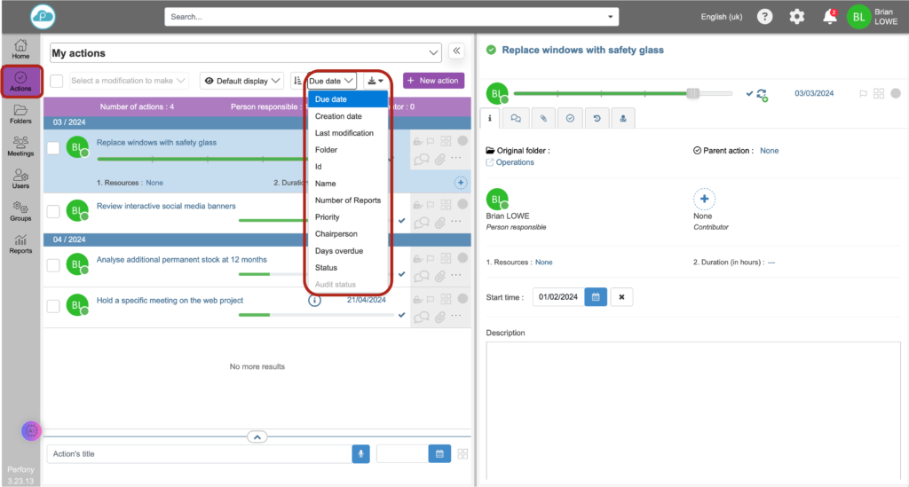
Task: Tick checkbox for 'Review interactive social media banners'
Action: pyautogui.click(x=54, y=211)
